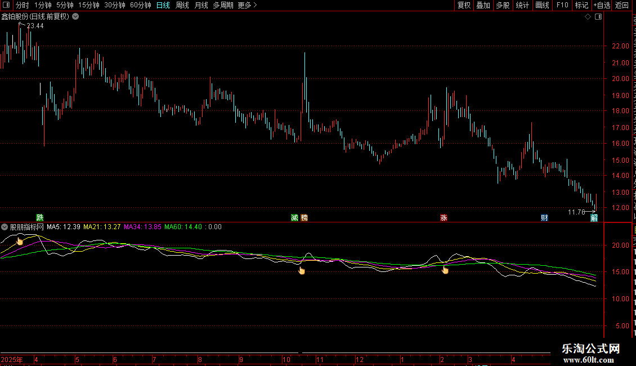This screenshot has height=366, width=636.
Task: Click the hand signal near February
Action: coord(445,270)
